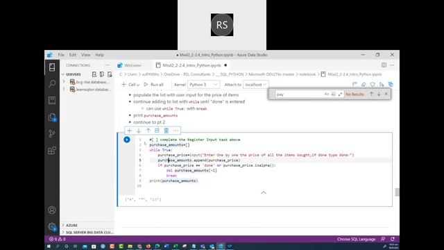The height and width of the screenshot is (250, 444).
Task: Open the Explorer files icon with badge
Action: (52, 117)
